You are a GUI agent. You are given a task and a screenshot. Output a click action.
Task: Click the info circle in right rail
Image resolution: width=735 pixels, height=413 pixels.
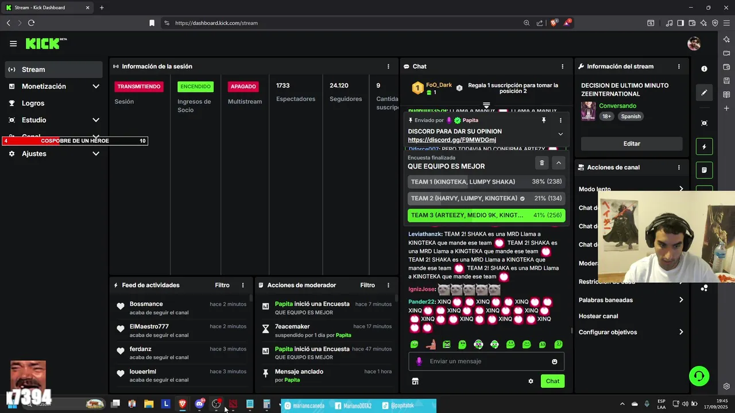tap(705, 69)
